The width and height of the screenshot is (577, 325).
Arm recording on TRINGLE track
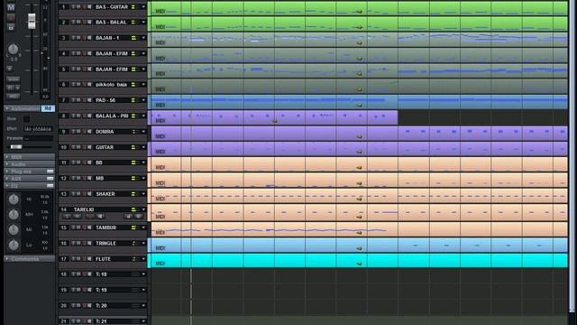(x=84, y=243)
